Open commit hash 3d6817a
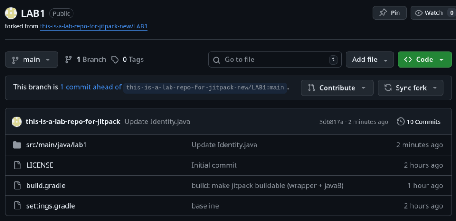Image resolution: width=456 pixels, height=221 pixels. (331, 122)
